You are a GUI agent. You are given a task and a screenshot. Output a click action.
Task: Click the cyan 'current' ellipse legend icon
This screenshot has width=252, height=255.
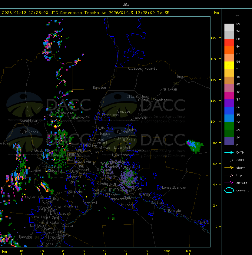[x=229, y=190]
